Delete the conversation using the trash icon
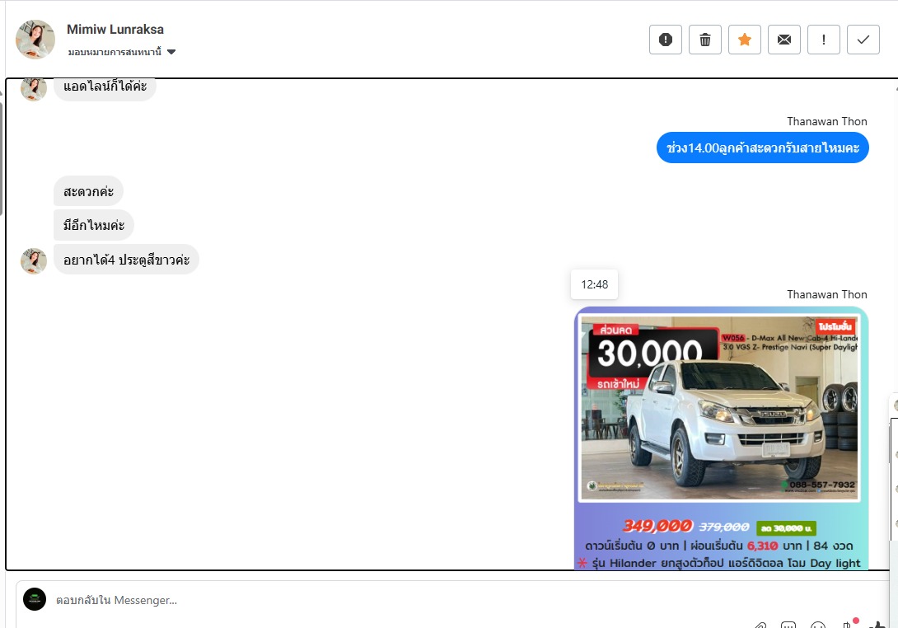Image resolution: width=898 pixels, height=628 pixels. (x=705, y=40)
